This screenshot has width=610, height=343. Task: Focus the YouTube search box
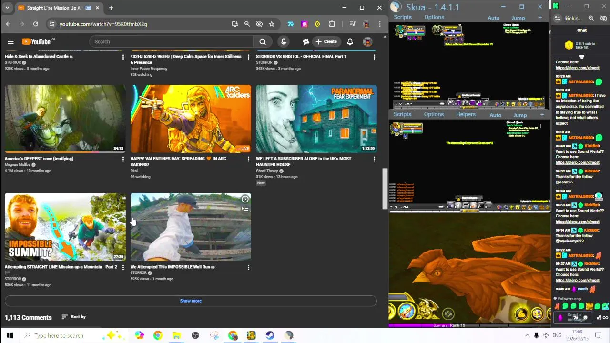coord(171,41)
